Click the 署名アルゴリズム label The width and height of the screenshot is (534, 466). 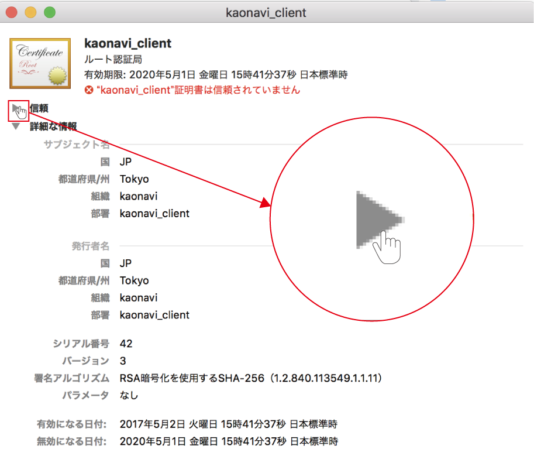pos(72,378)
